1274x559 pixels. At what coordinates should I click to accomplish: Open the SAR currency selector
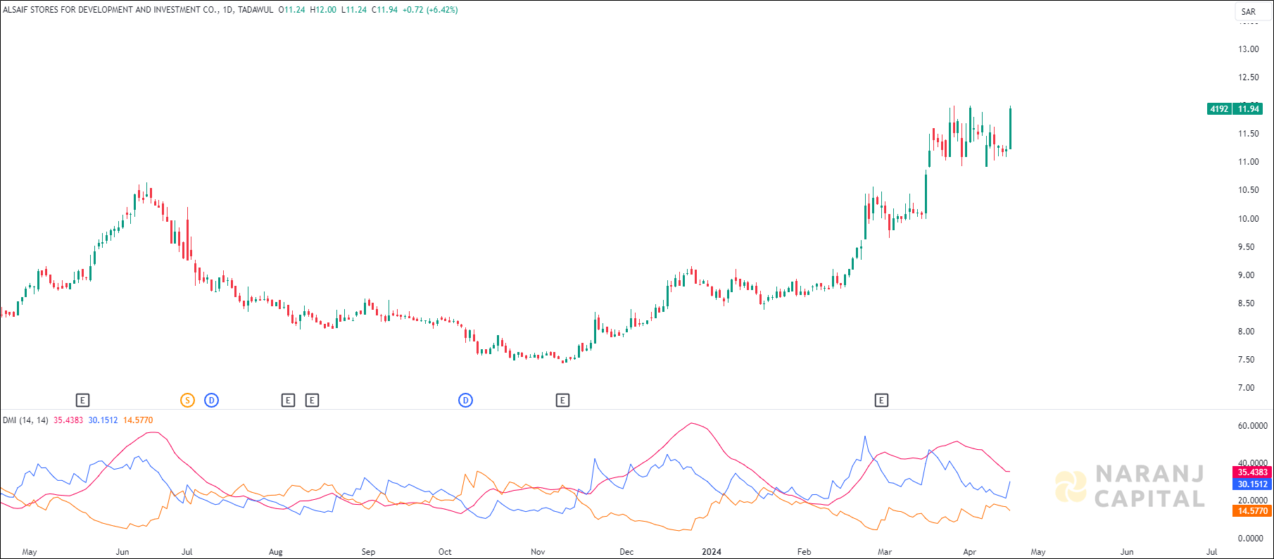(x=1248, y=11)
